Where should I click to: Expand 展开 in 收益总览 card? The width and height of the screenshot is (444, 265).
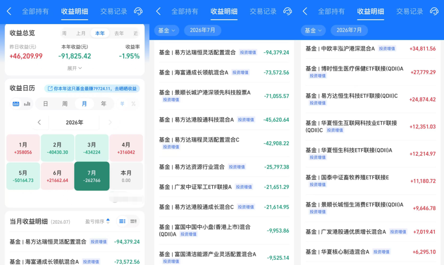pyautogui.click(x=74, y=68)
